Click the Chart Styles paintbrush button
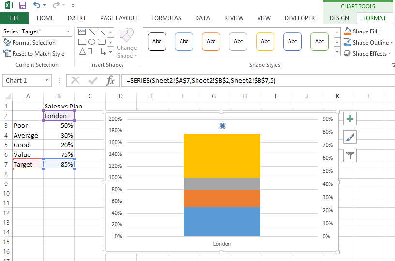This screenshot has height=261, width=395. (x=350, y=137)
